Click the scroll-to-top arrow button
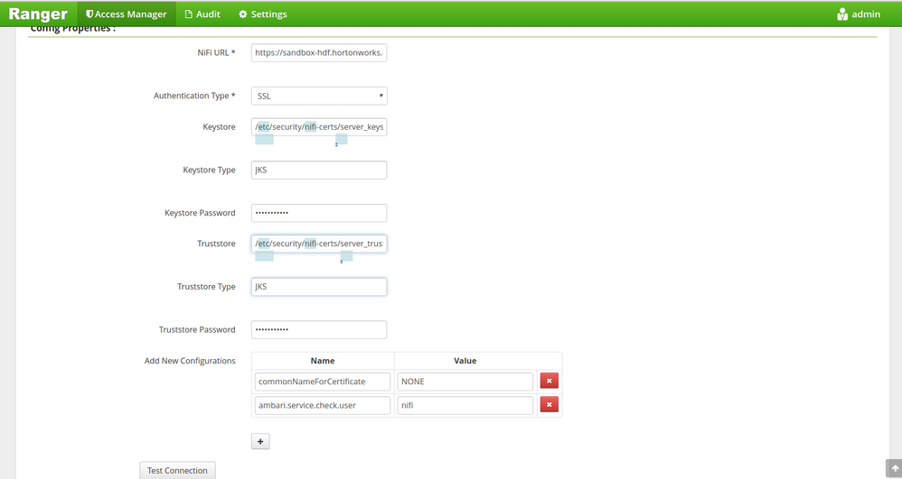 pos(894,469)
